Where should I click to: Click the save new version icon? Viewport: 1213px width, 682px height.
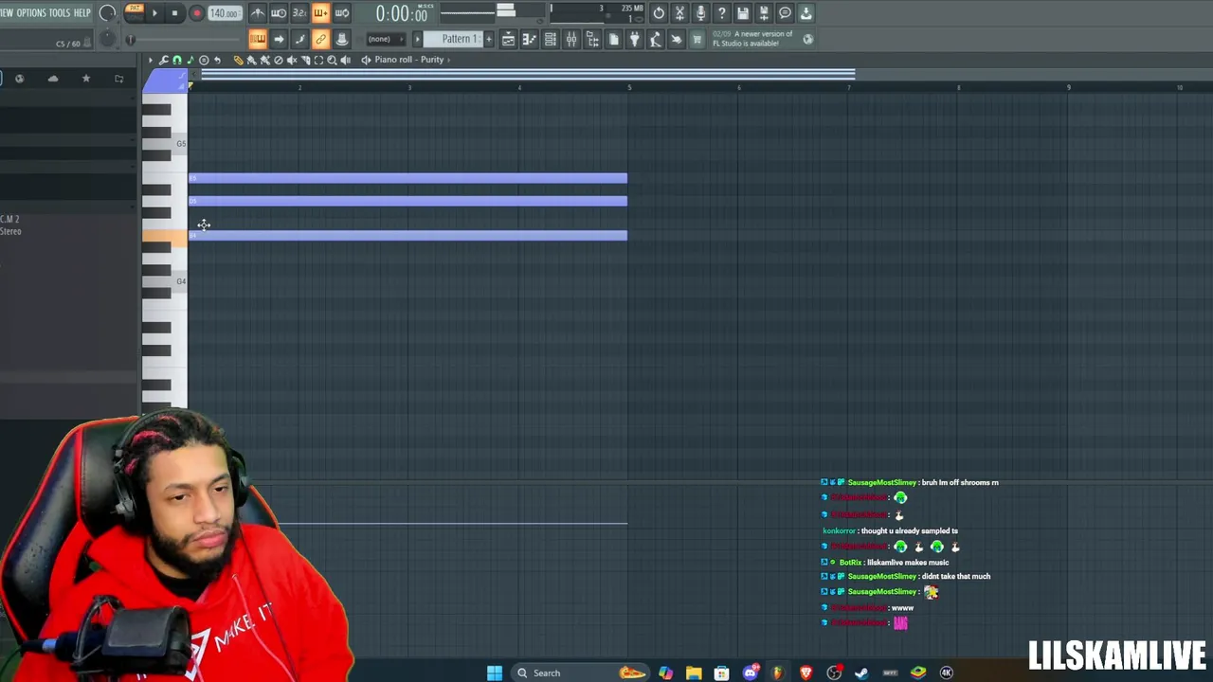coord(764,13)
